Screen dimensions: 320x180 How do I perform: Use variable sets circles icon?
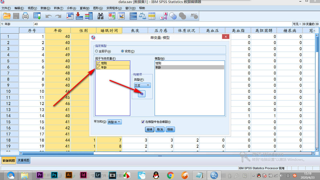tap(173, 16)
